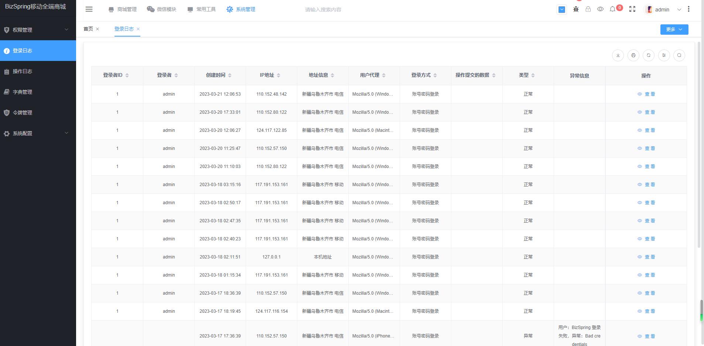The image size is (704, 346).
Task: View the 2023-03-21 12:06:53 log entry
Action: click(x=646, y=94)
